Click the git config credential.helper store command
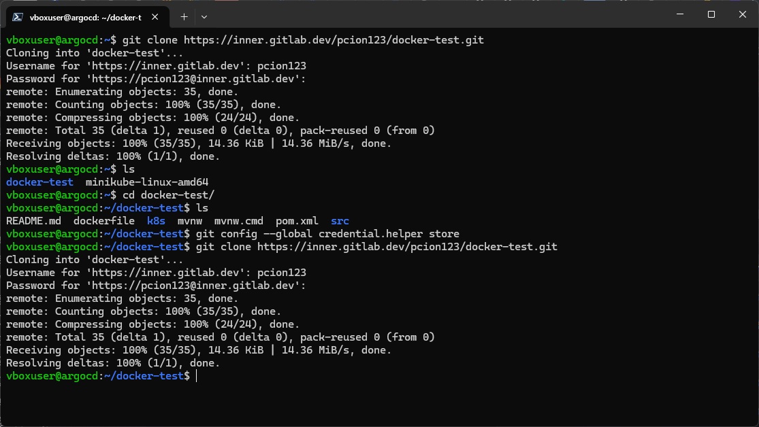This screenshot has width=759, height=427. pos(327,234)
